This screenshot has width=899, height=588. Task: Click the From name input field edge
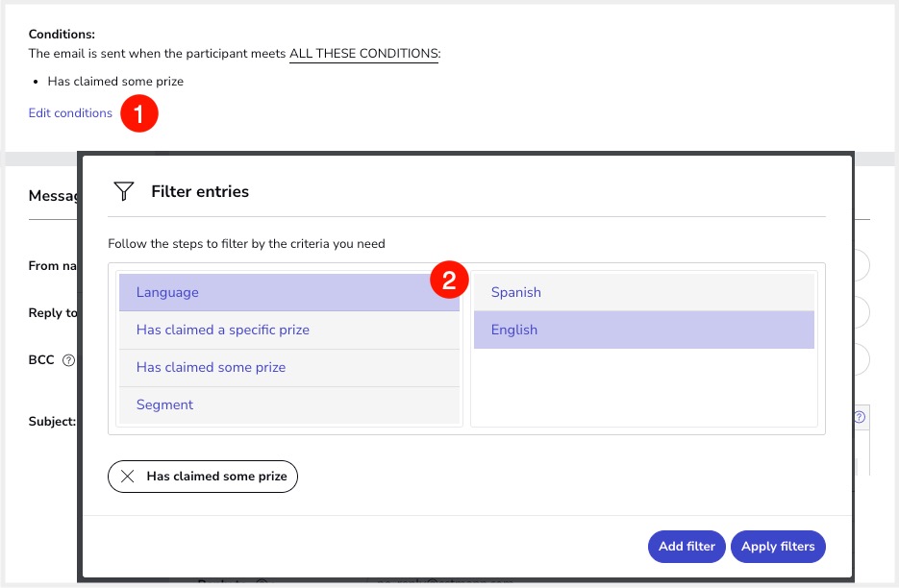(862, 266)
